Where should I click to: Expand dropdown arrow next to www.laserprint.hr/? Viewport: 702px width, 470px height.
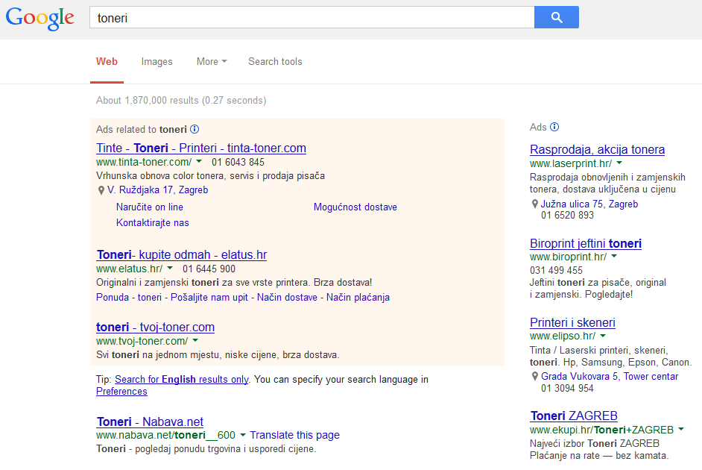(x=619, y=163)
